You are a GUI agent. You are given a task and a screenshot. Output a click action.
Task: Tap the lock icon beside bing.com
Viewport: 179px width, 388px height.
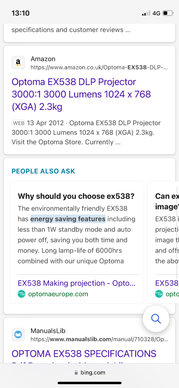76,373
